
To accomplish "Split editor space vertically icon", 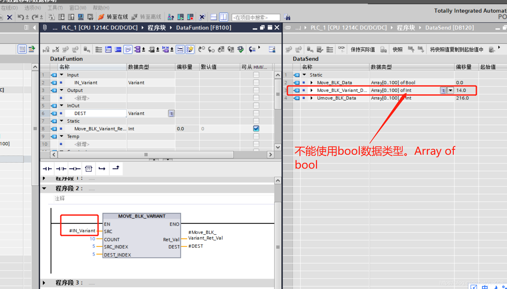I will coord(224,17).
